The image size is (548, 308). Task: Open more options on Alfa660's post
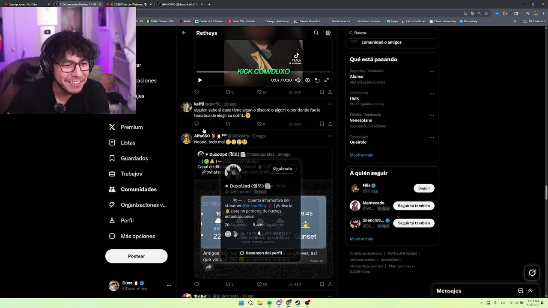tap(330, 136)
